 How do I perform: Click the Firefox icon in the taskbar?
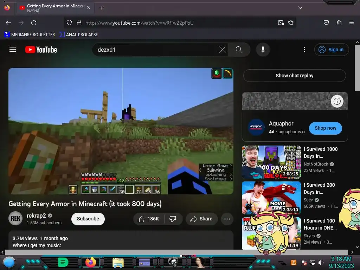(x=90, y=262)
